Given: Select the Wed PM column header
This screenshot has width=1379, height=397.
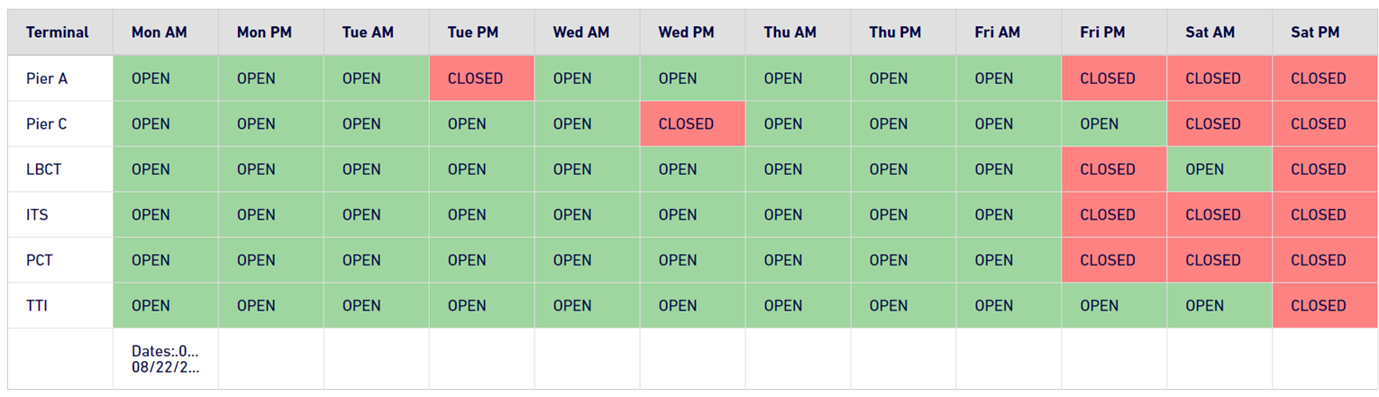Looking at the screenshot, I should point(693,32).
